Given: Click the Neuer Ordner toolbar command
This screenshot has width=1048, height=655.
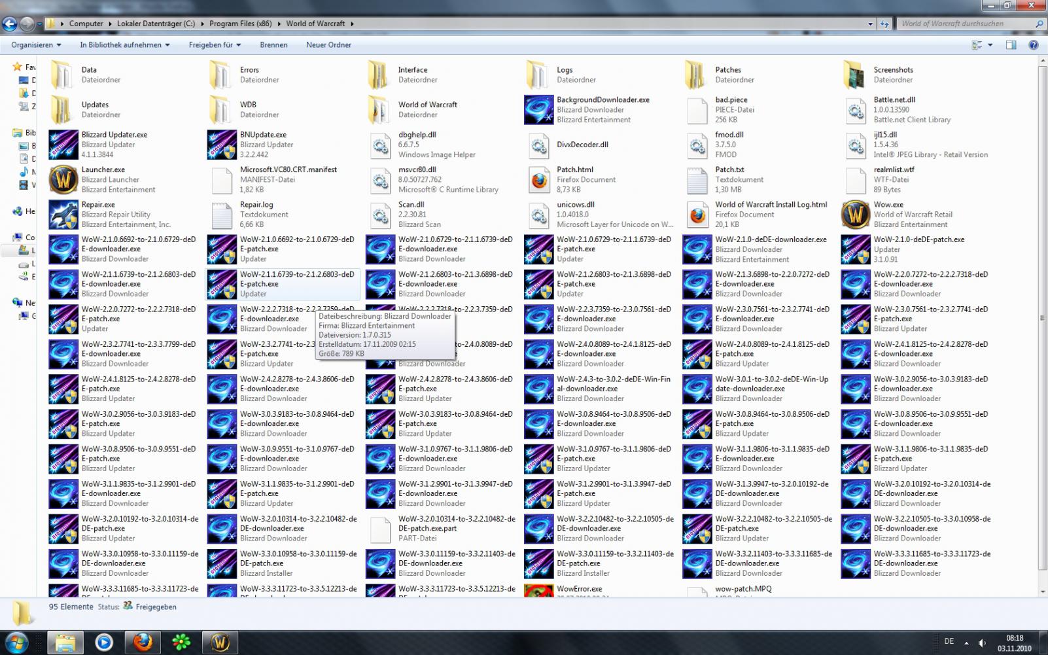Looking at the screenshot, I should pyautogui.click(x=328, y=44).
